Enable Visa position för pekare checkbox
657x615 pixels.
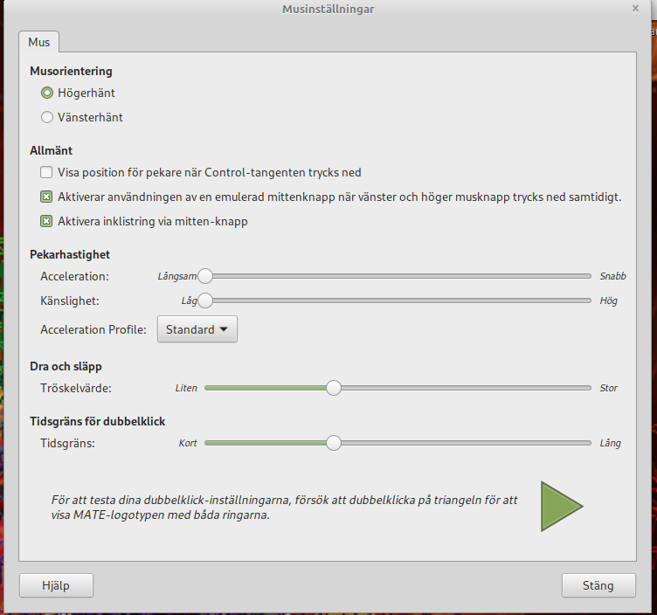click(46, 173)
